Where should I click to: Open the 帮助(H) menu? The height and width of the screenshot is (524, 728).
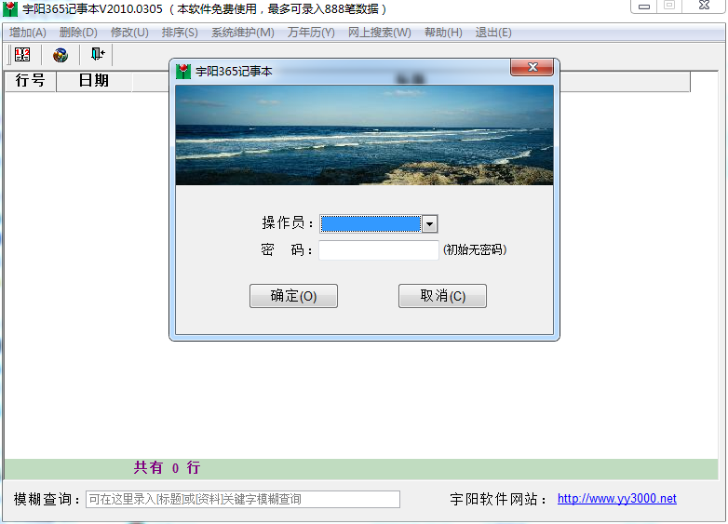click(x=443, y=33)
